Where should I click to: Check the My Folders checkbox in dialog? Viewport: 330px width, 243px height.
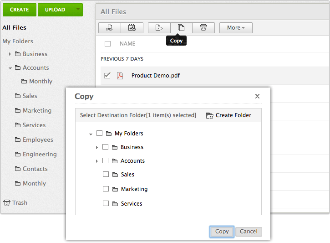(99, 133)
